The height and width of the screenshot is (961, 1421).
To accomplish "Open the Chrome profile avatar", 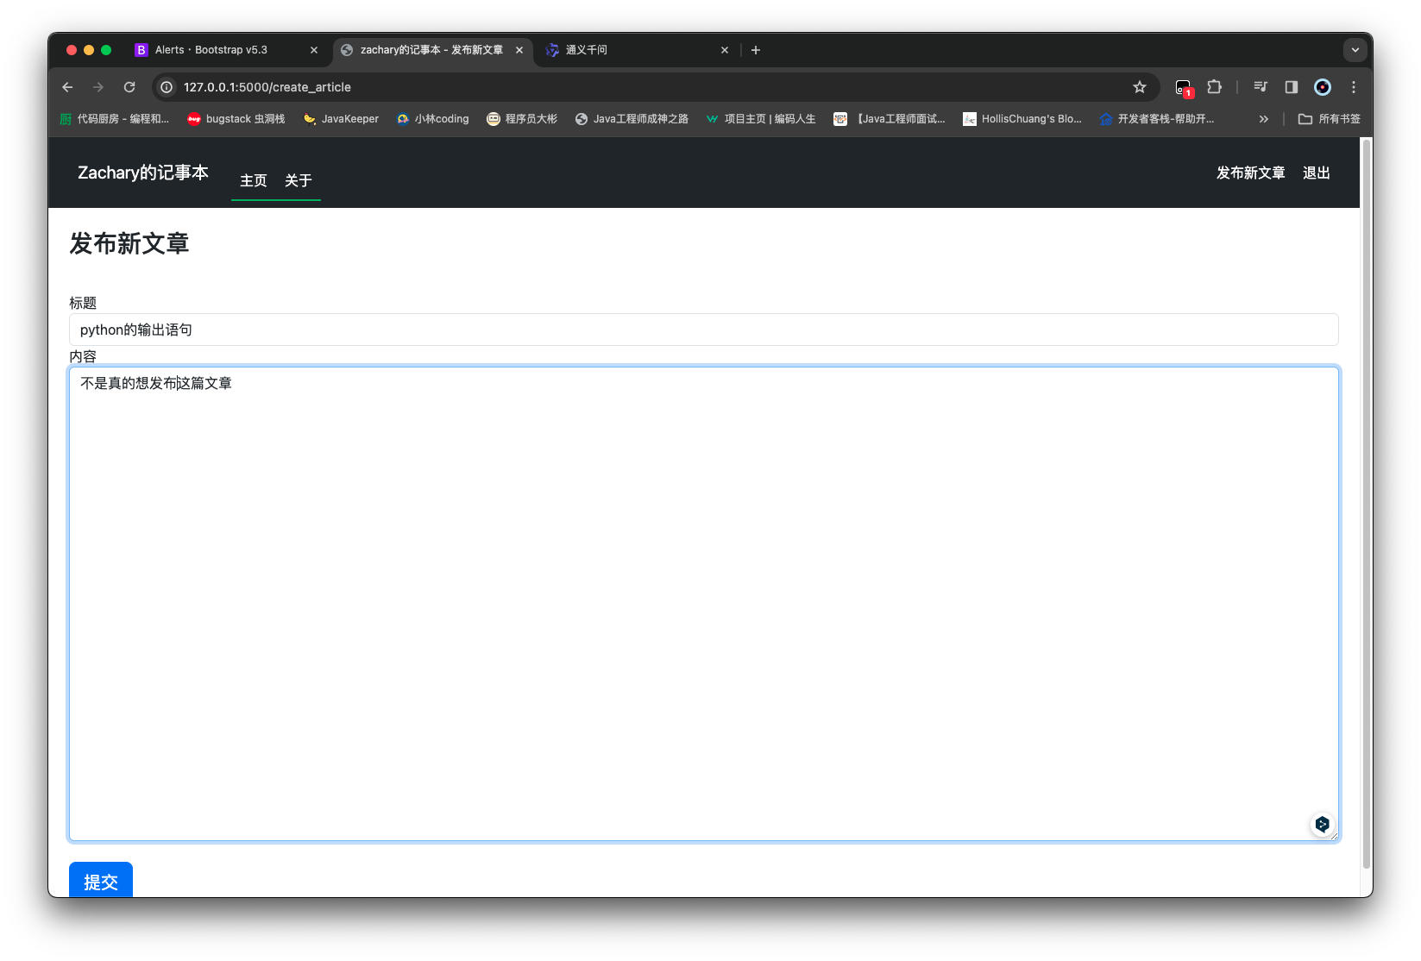I will click(x=1323, y=87).
